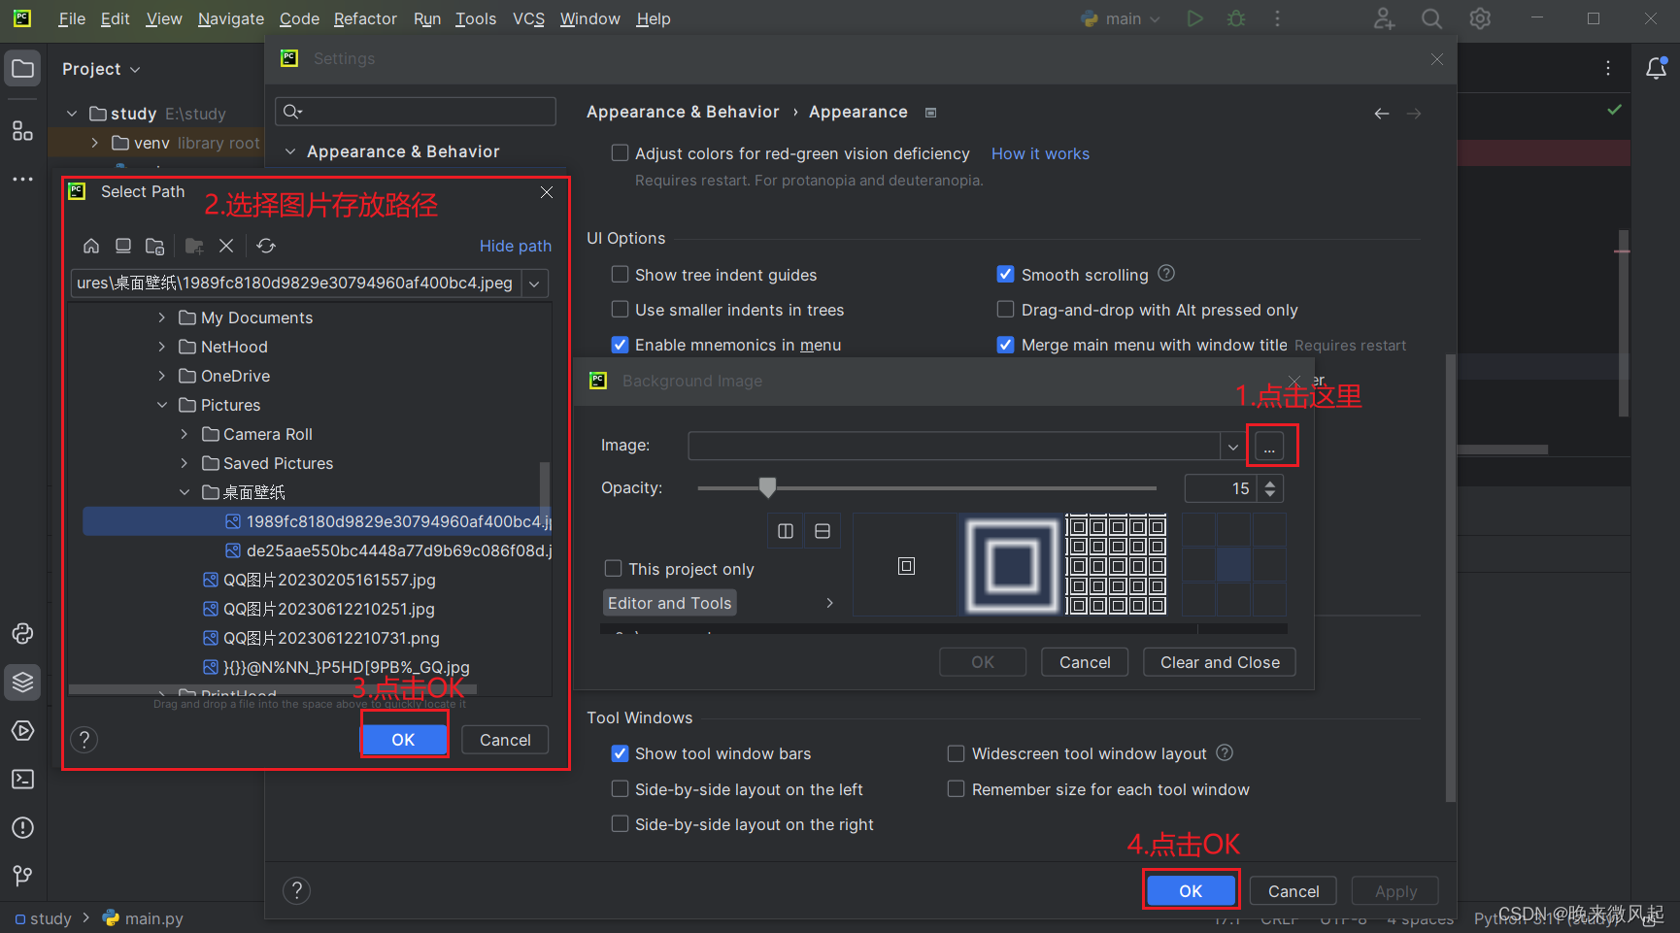Refresh the Select Path file tree

pyautogui.click(x=266, y=246)
